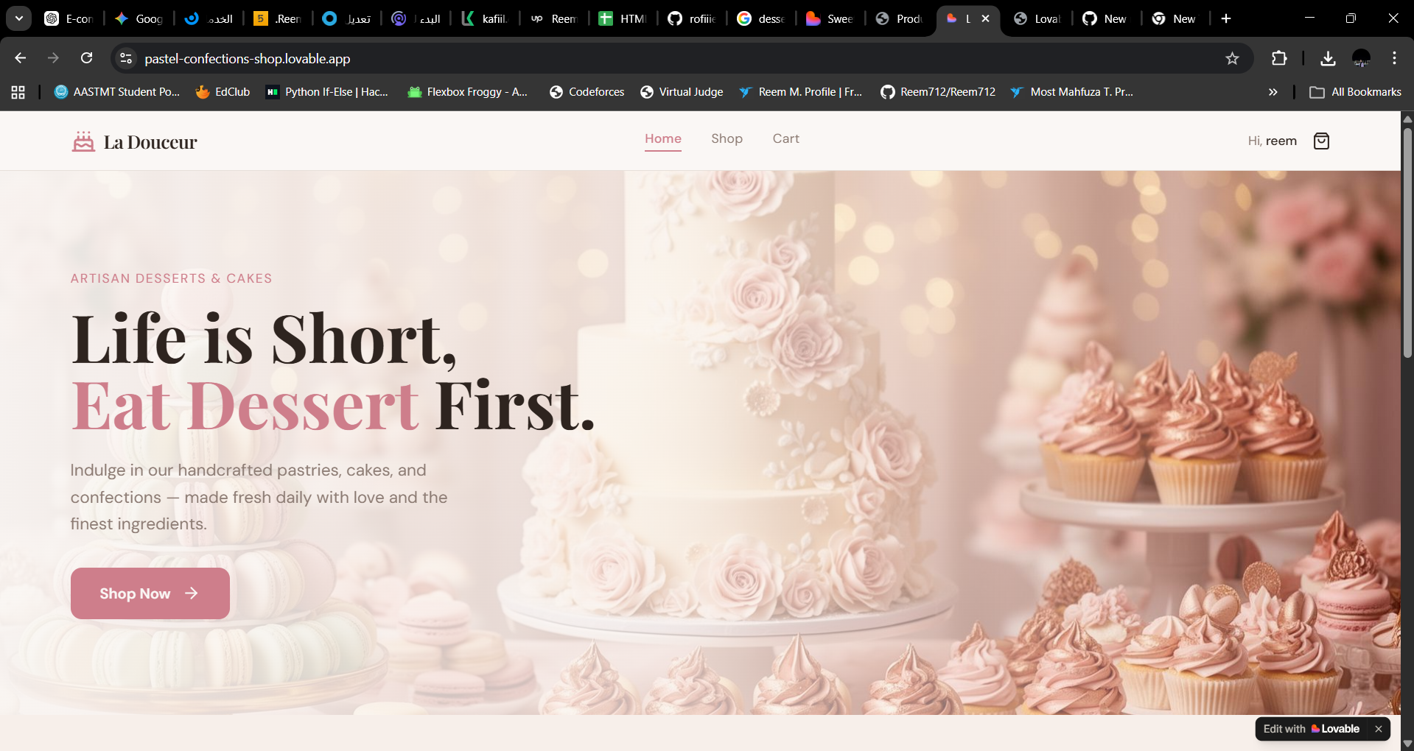Screen dimensions: 1414x751
Task: Expand the tab search dropdown arrow
Action: coord(19,18)
